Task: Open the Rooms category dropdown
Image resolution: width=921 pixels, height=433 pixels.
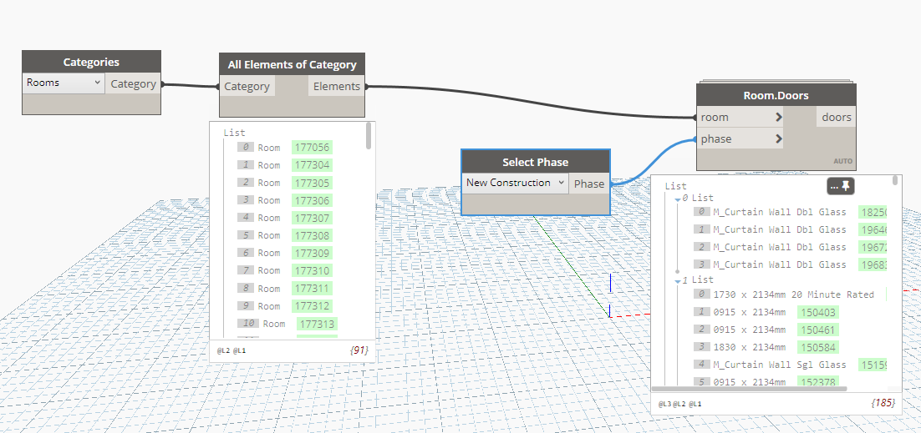Action: coord(64,83)
